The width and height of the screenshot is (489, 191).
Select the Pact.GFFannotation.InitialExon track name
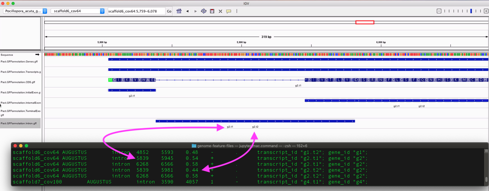[21, 92]
